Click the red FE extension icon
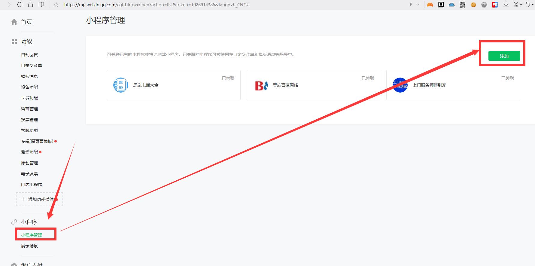Image resolution: width=535 pixels, height=266 pixels. pos(495,5)
